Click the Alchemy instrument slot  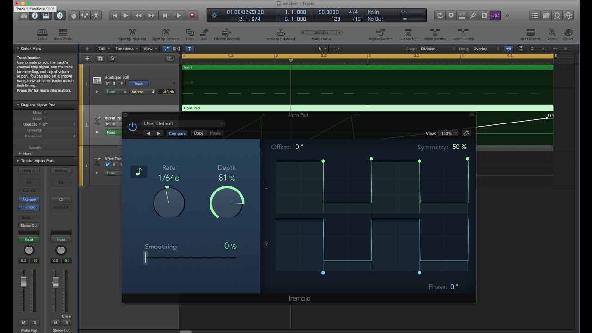pos(29,199)
